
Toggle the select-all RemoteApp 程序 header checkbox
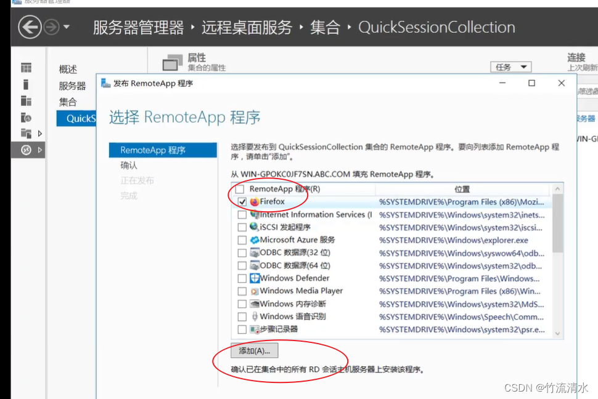point(240,189)
